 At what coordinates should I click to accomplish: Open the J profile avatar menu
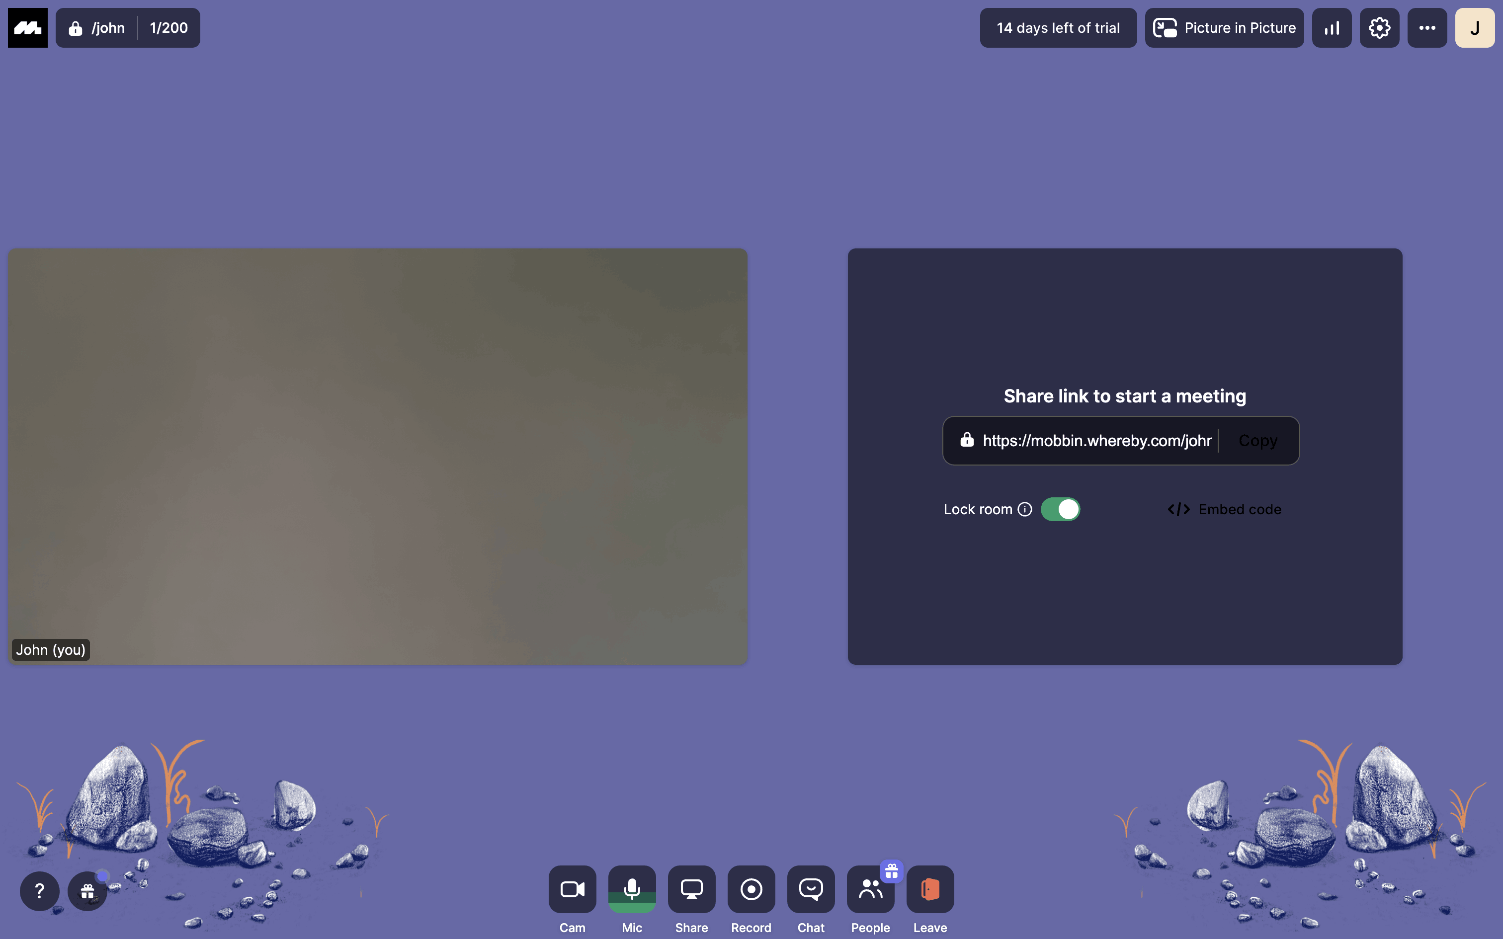coord(1475,28)
